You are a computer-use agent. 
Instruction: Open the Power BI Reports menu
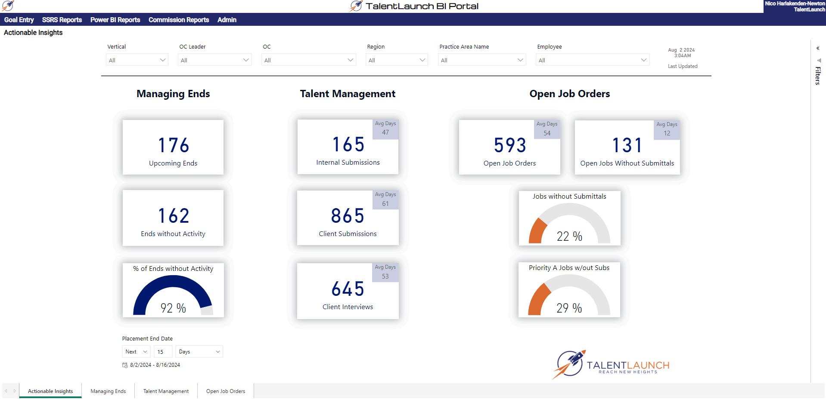point(115,20)
